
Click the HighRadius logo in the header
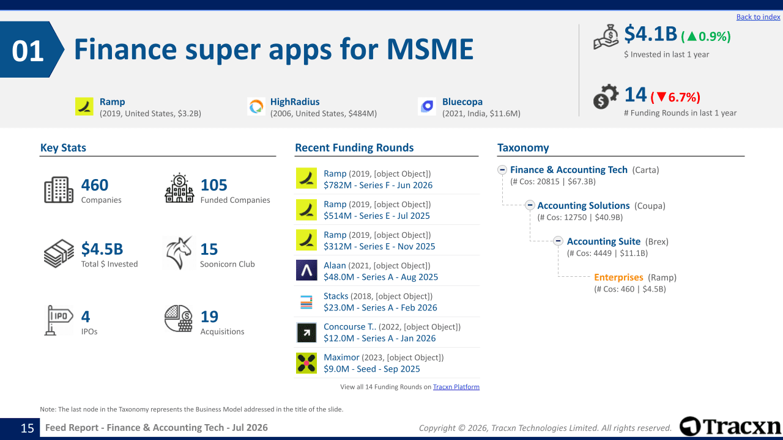coord(256,106)
